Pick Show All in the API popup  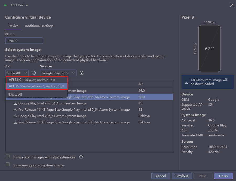point(15,94)
